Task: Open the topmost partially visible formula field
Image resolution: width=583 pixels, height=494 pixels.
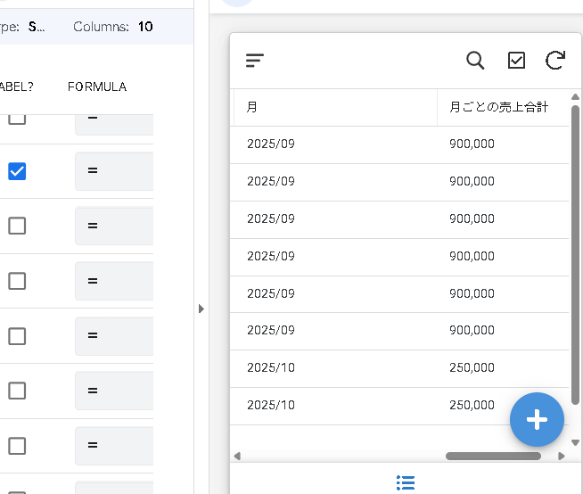Action: [x=114, y=124]
